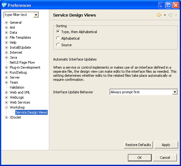Click the Apply button

pos(166,145)
